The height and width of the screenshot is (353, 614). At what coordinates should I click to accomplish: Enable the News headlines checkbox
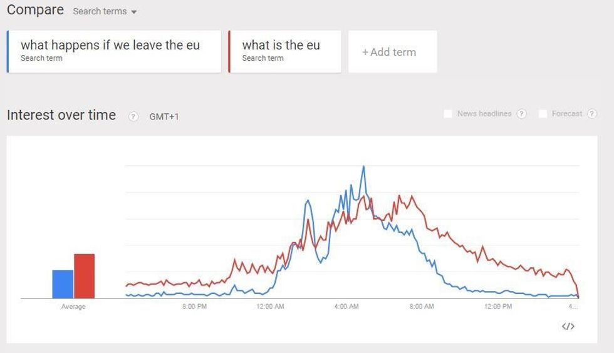(448, 114)
